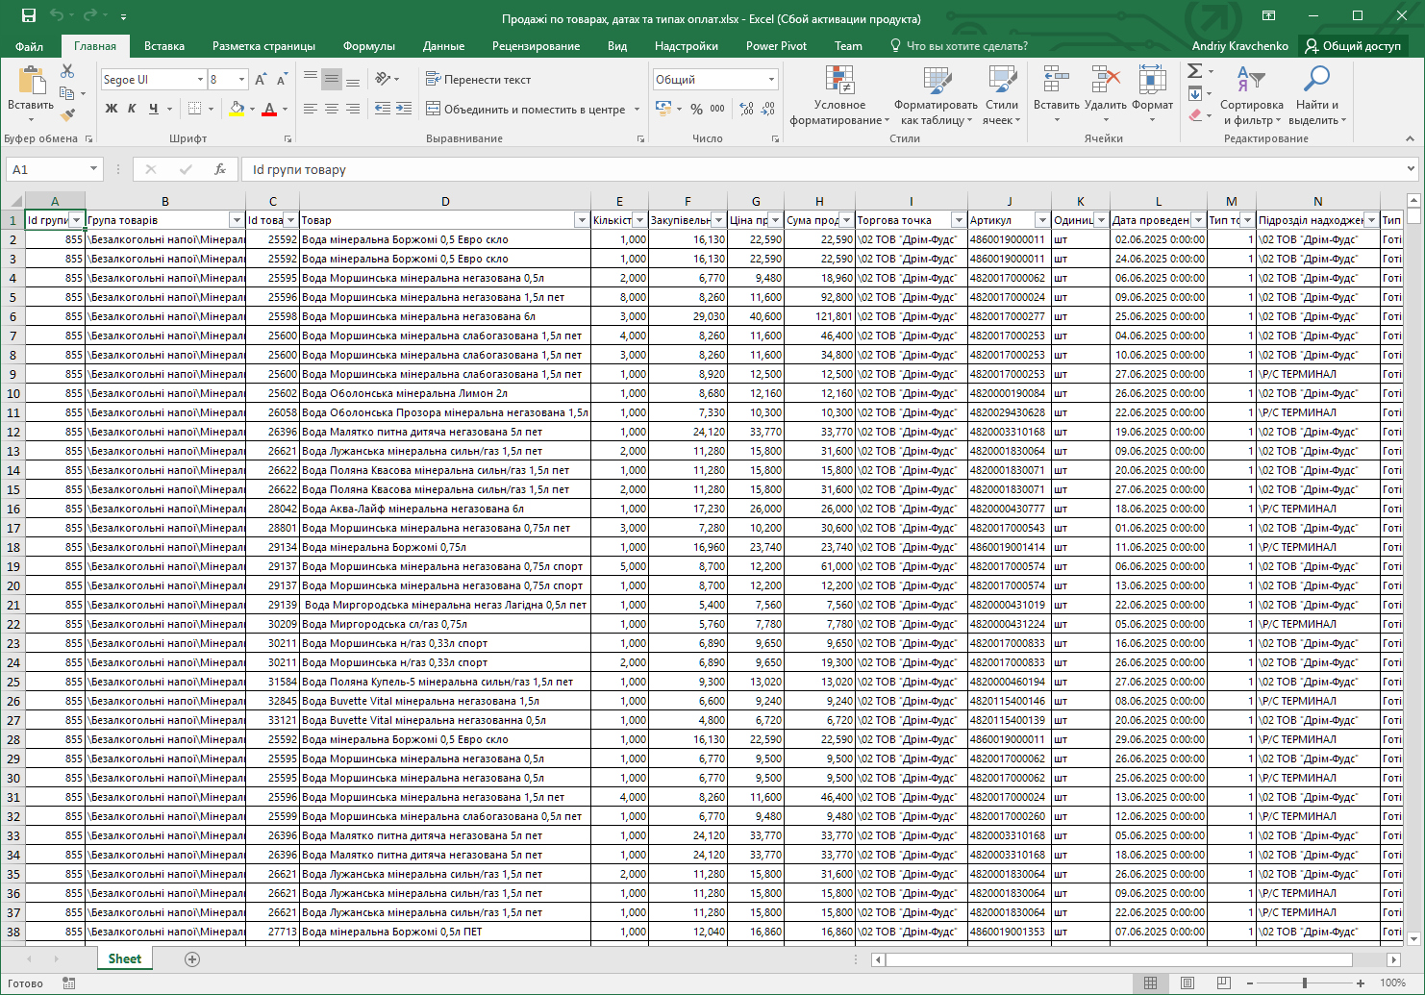Center text horizontally

coord(332,109)
